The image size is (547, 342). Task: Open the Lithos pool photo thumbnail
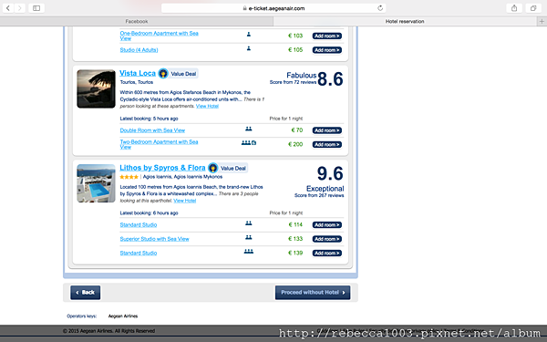click(96, 183)
